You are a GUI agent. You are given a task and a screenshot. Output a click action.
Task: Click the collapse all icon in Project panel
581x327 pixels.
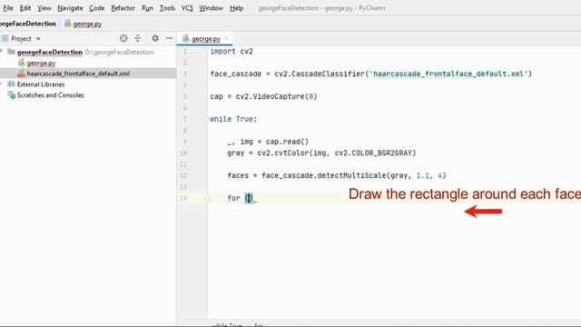coord(137,38)
